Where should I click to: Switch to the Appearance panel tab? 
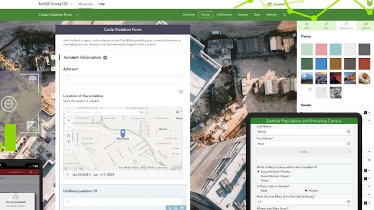346,26
